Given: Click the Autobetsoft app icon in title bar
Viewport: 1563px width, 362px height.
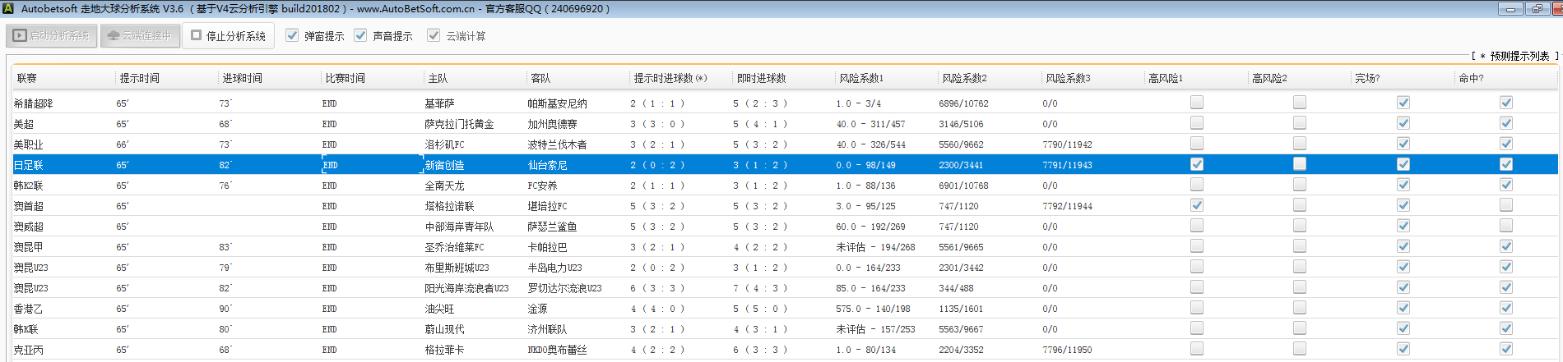Looking at the screenshot, I should 8,8.
